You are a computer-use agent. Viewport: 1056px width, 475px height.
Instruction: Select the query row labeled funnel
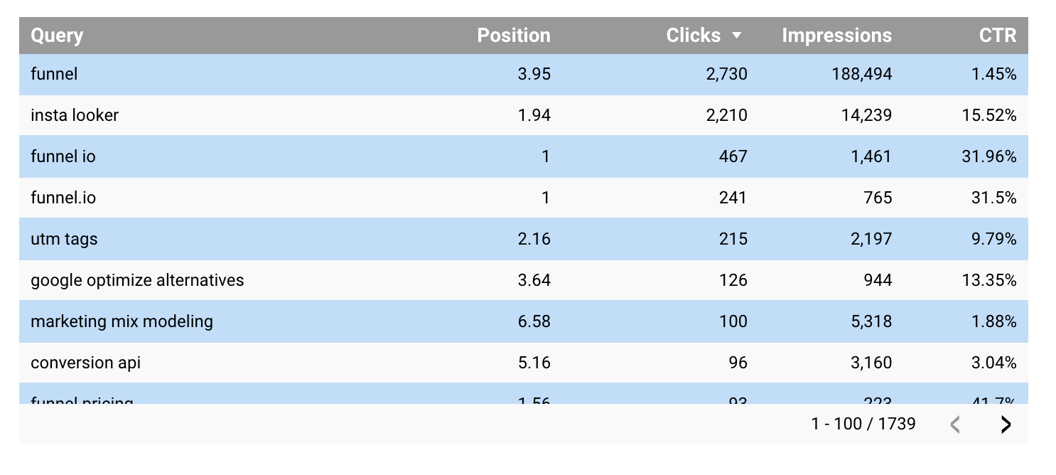(52, 74)
